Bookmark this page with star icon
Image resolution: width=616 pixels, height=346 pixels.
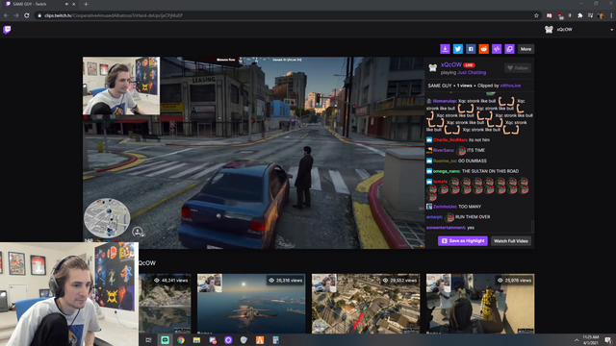point(536,15)
